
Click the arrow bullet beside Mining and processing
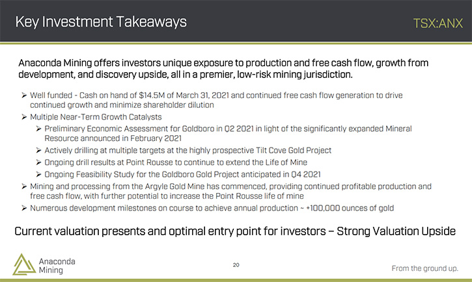coord(24,186)
